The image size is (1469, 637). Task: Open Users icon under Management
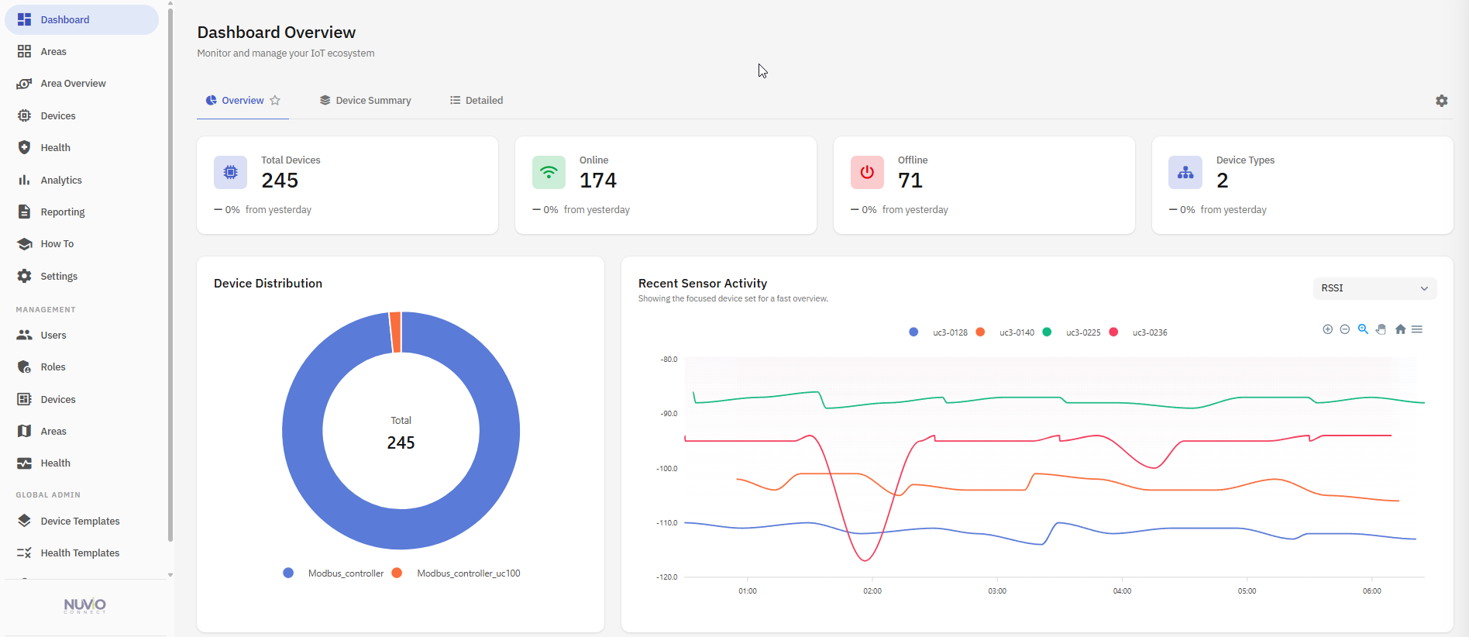pos(24,335)
